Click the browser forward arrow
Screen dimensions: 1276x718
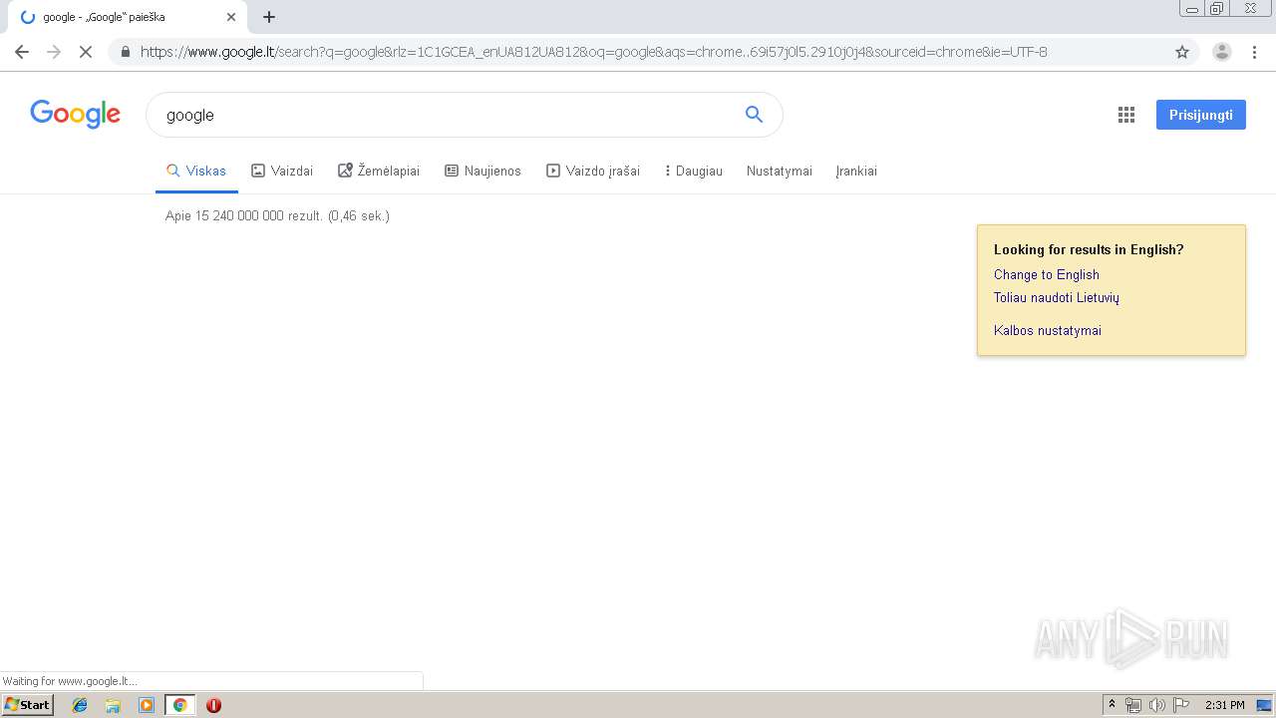click(x=54, y=52)
